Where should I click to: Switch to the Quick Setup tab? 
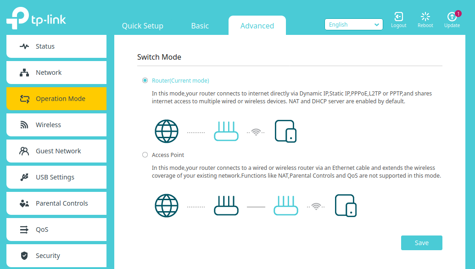point(142,26)
